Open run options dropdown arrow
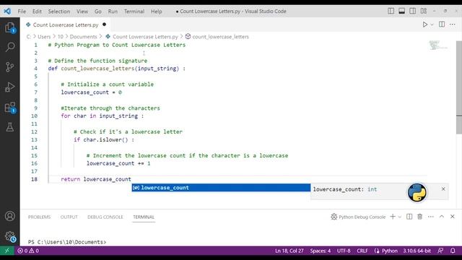Viewport: 462px width, 260px height. (x=432, y=25)
